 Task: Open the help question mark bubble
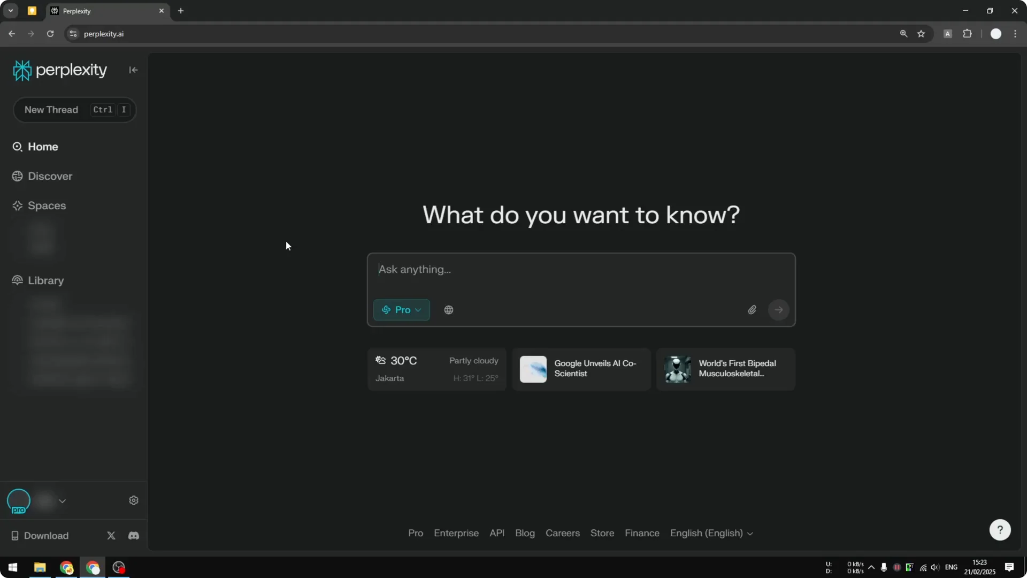click(1000, 529)
